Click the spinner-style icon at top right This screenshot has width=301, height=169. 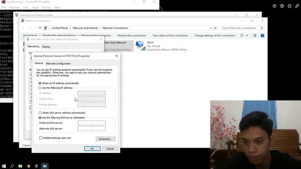pos(290,6)
